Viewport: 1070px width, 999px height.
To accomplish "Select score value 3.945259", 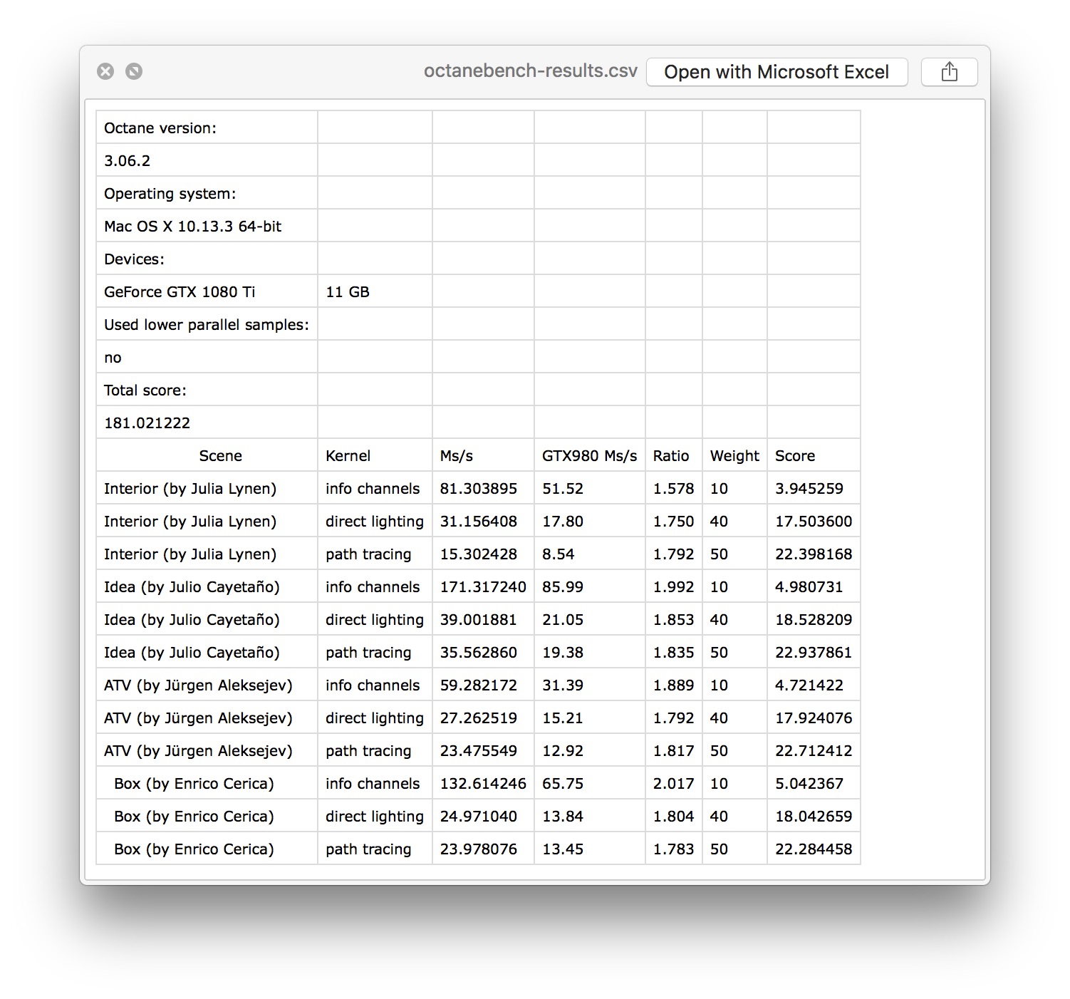I will coord(814,488).
